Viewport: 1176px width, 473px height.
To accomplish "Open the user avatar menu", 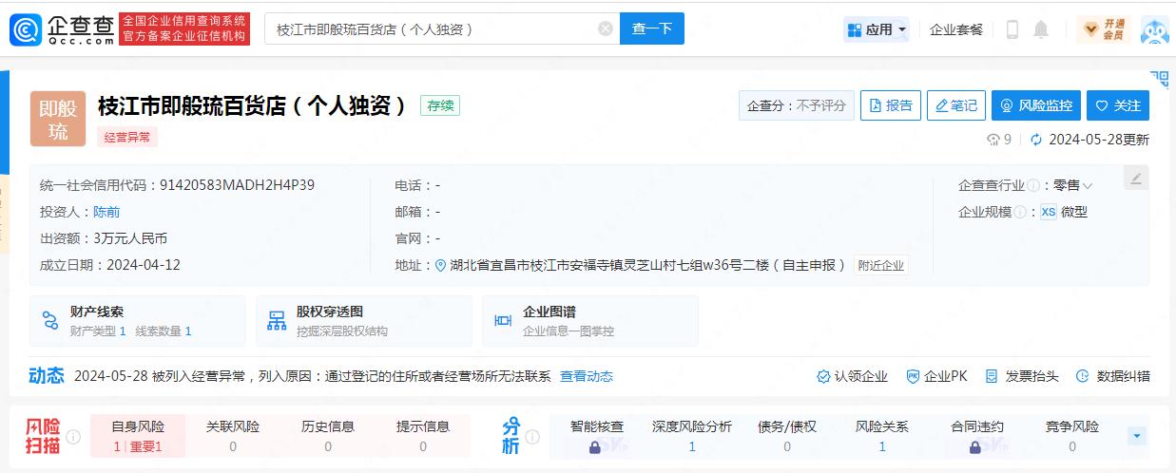I will (x=1154, y=29).
